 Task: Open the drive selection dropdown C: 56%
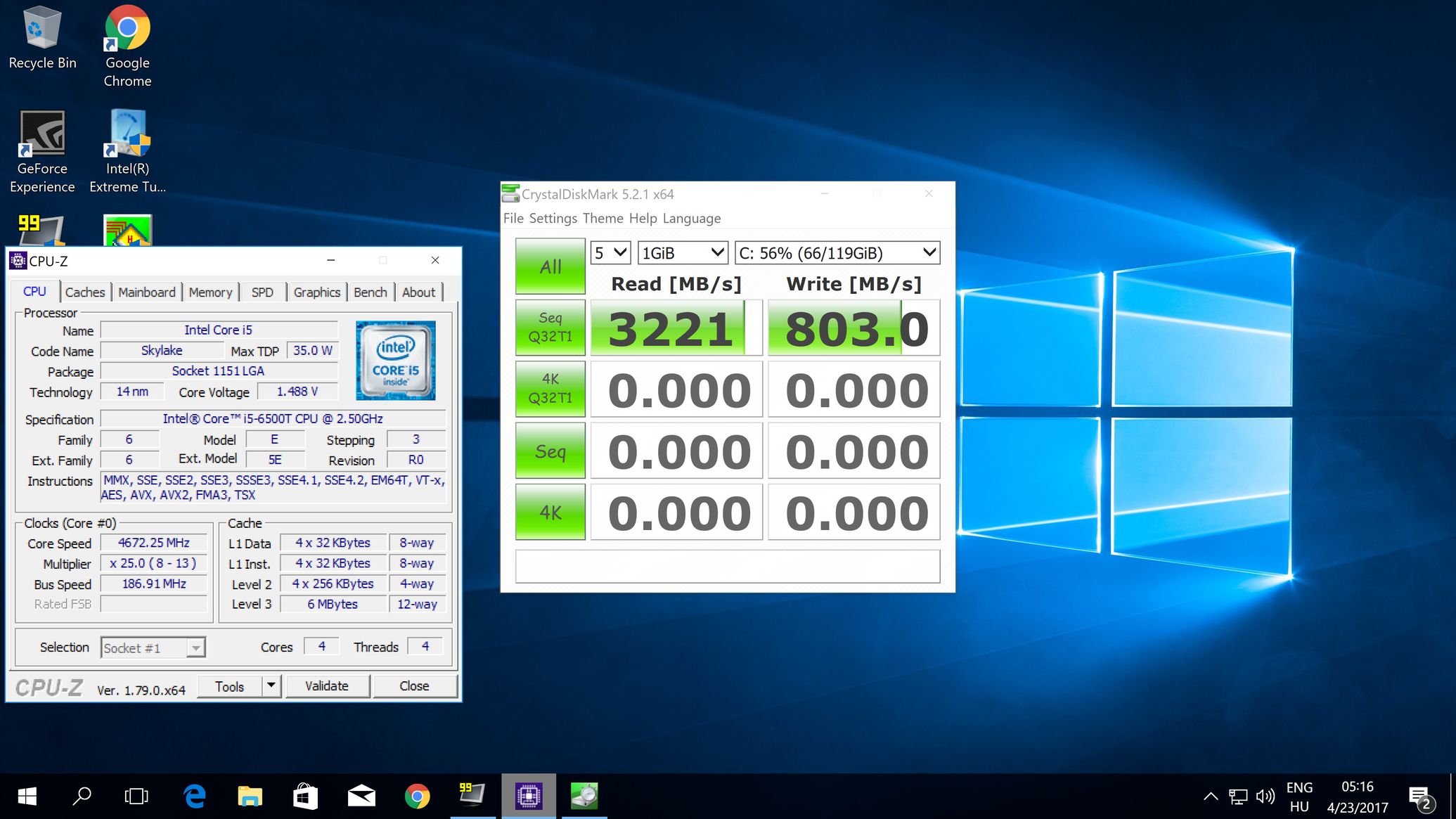point(837,253)
